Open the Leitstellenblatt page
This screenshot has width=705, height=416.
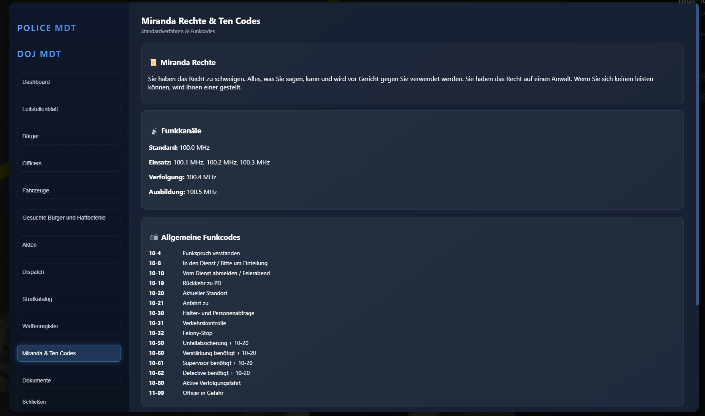[69, 109]
